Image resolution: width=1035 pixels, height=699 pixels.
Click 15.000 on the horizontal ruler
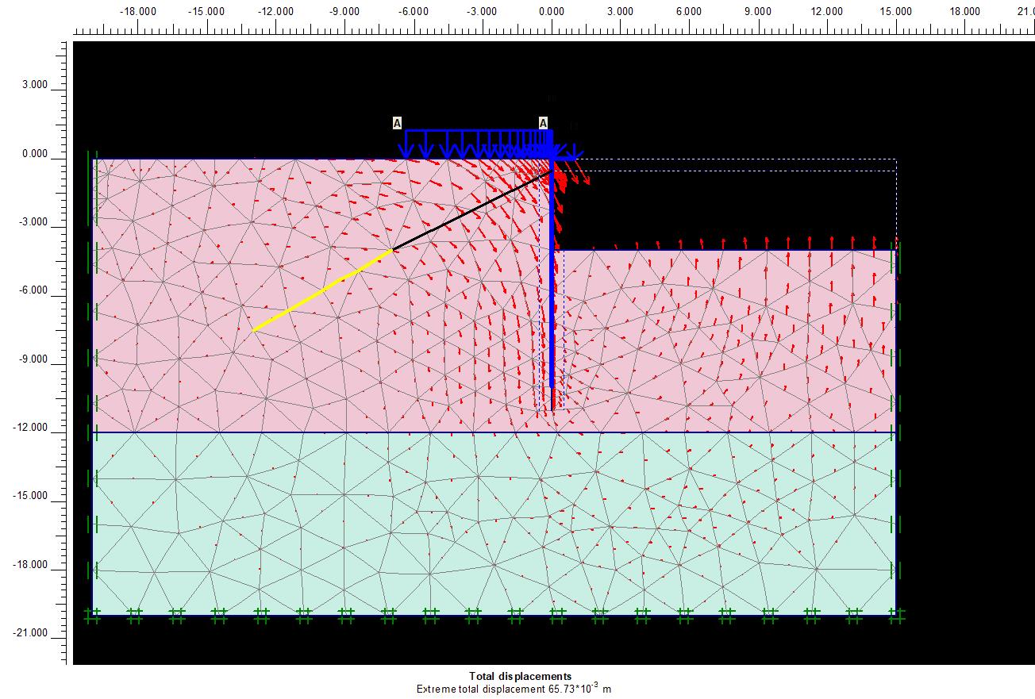coord(896,12)
